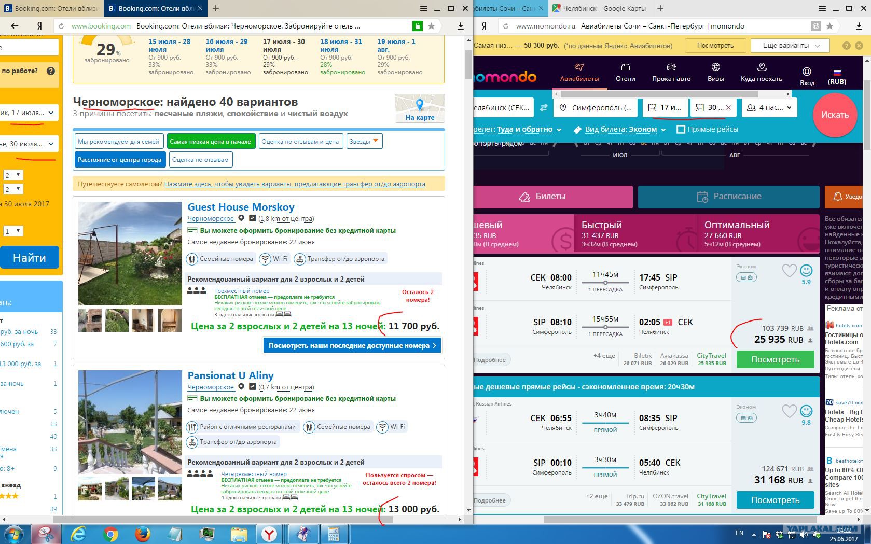
Task: Bookmark the Booking.com page with the star
Action: click(431, 26)
